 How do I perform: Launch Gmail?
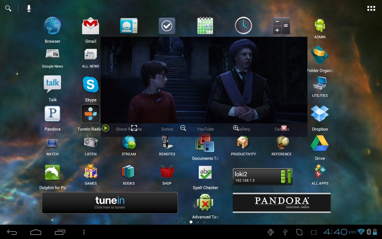[91, 26]
